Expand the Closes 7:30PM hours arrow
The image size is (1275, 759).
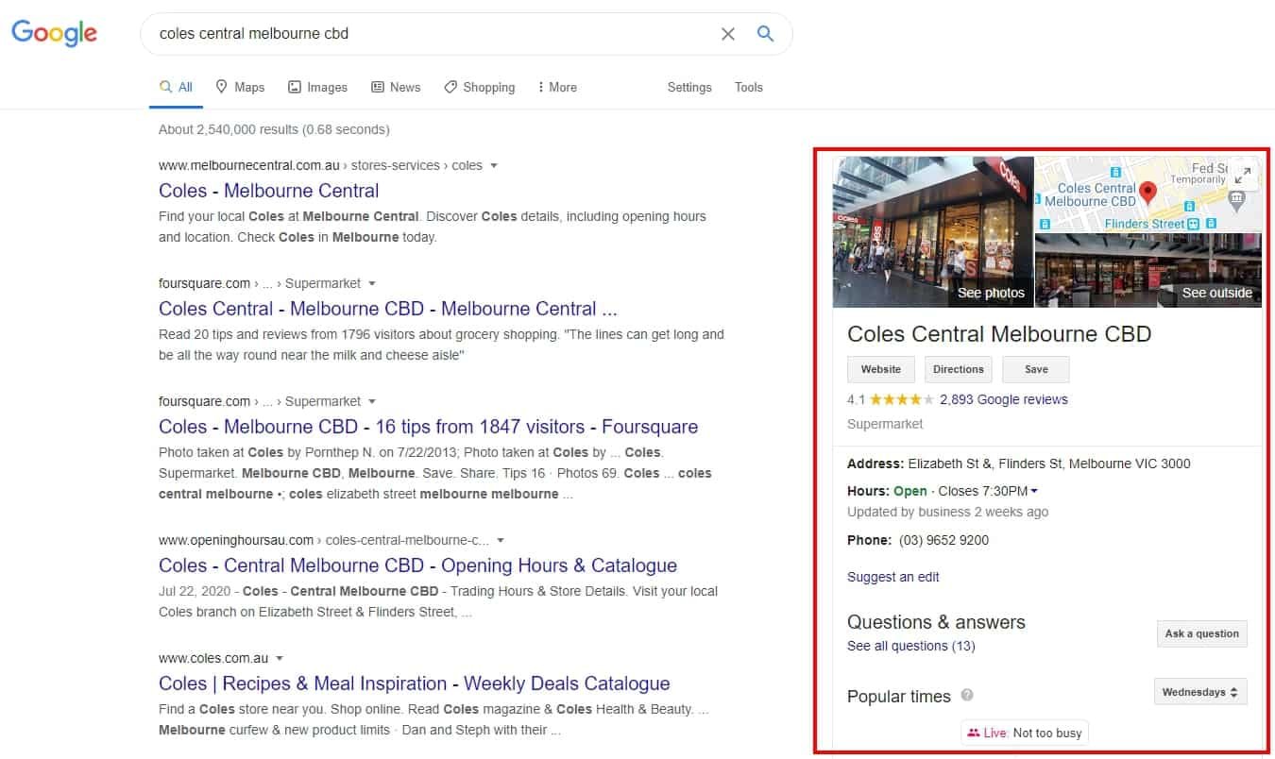click(x=1034, y=491)
